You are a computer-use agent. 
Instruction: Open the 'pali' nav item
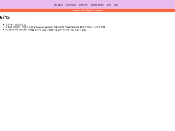(116, 5)
